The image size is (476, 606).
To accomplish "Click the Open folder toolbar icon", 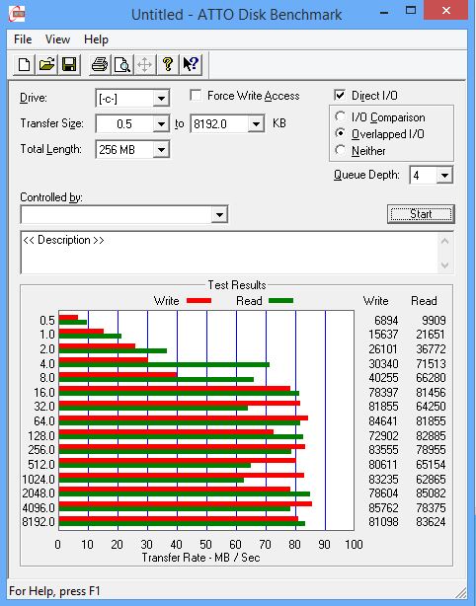I will 46,64.
